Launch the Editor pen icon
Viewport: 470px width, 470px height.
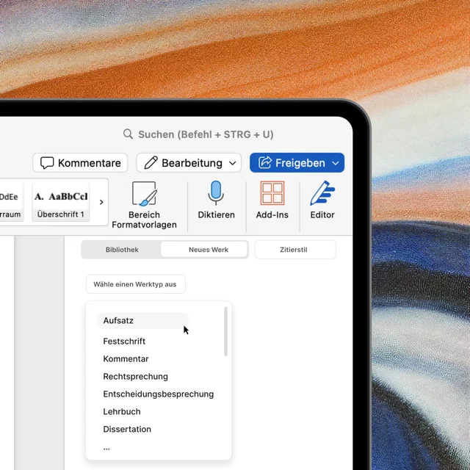322,193
